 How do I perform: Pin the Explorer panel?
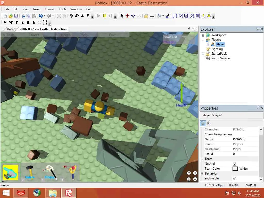coord(258,29)
